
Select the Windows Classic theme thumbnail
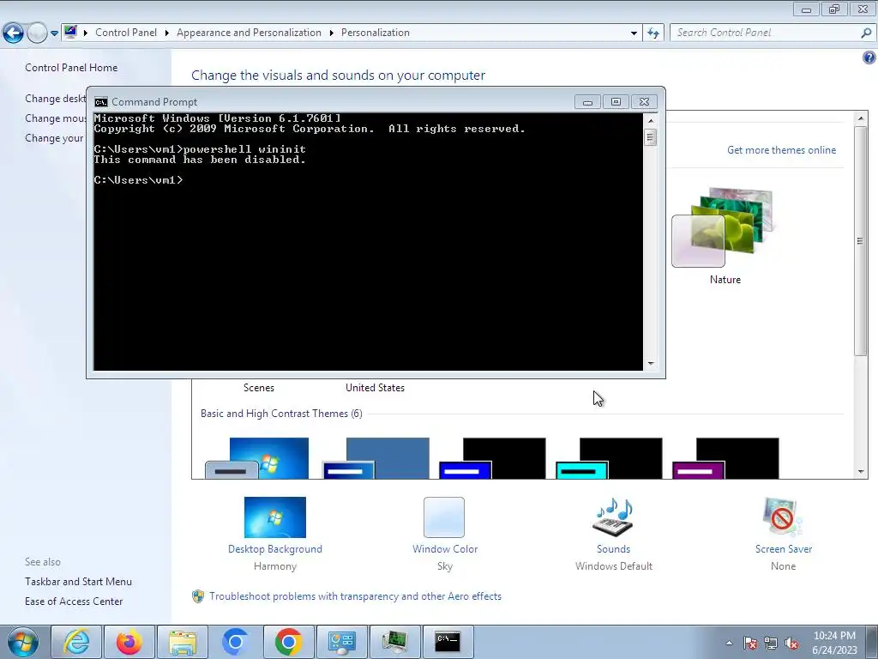376,458
